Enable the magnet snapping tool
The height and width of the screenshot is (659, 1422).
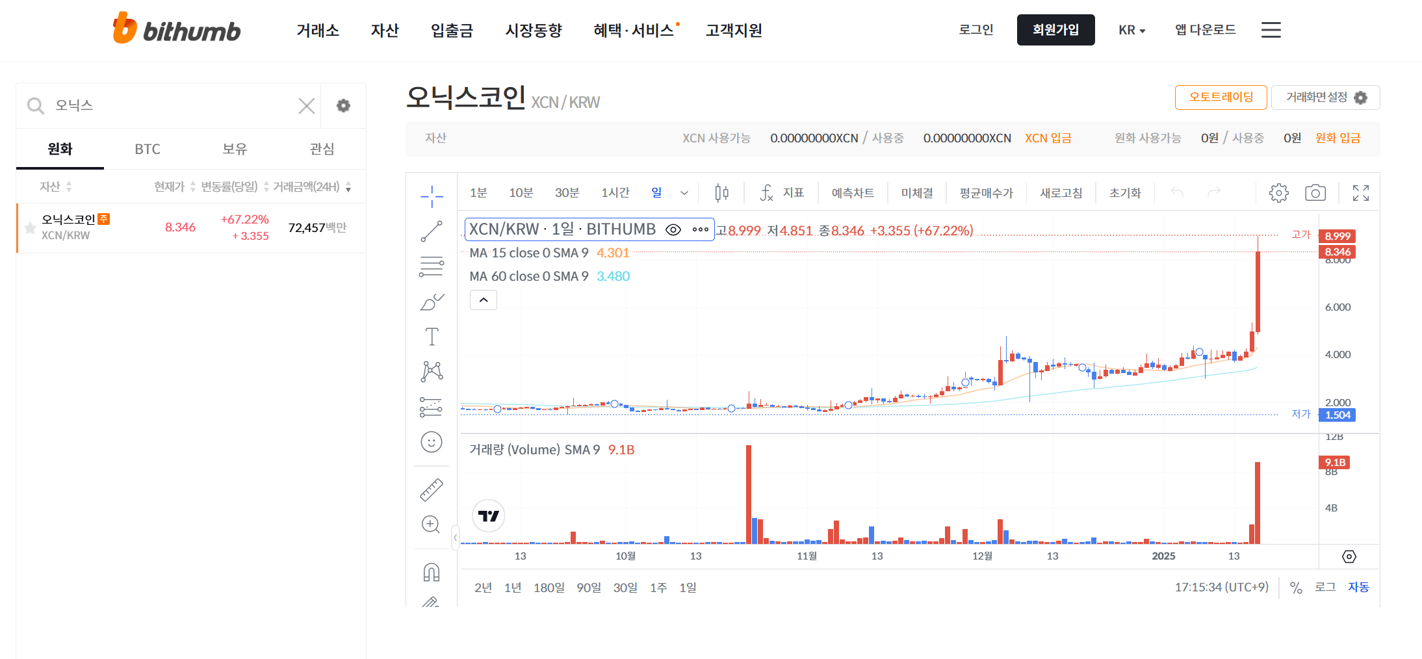[431, 572]
